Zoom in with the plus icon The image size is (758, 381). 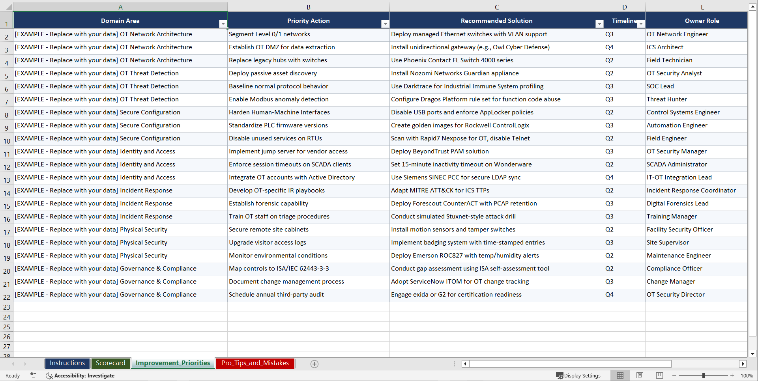coord(732,375)
